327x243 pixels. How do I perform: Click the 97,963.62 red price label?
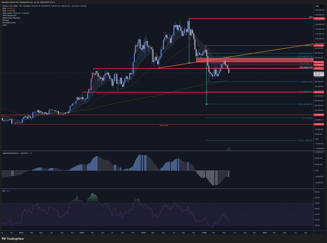tap(319, 45)
